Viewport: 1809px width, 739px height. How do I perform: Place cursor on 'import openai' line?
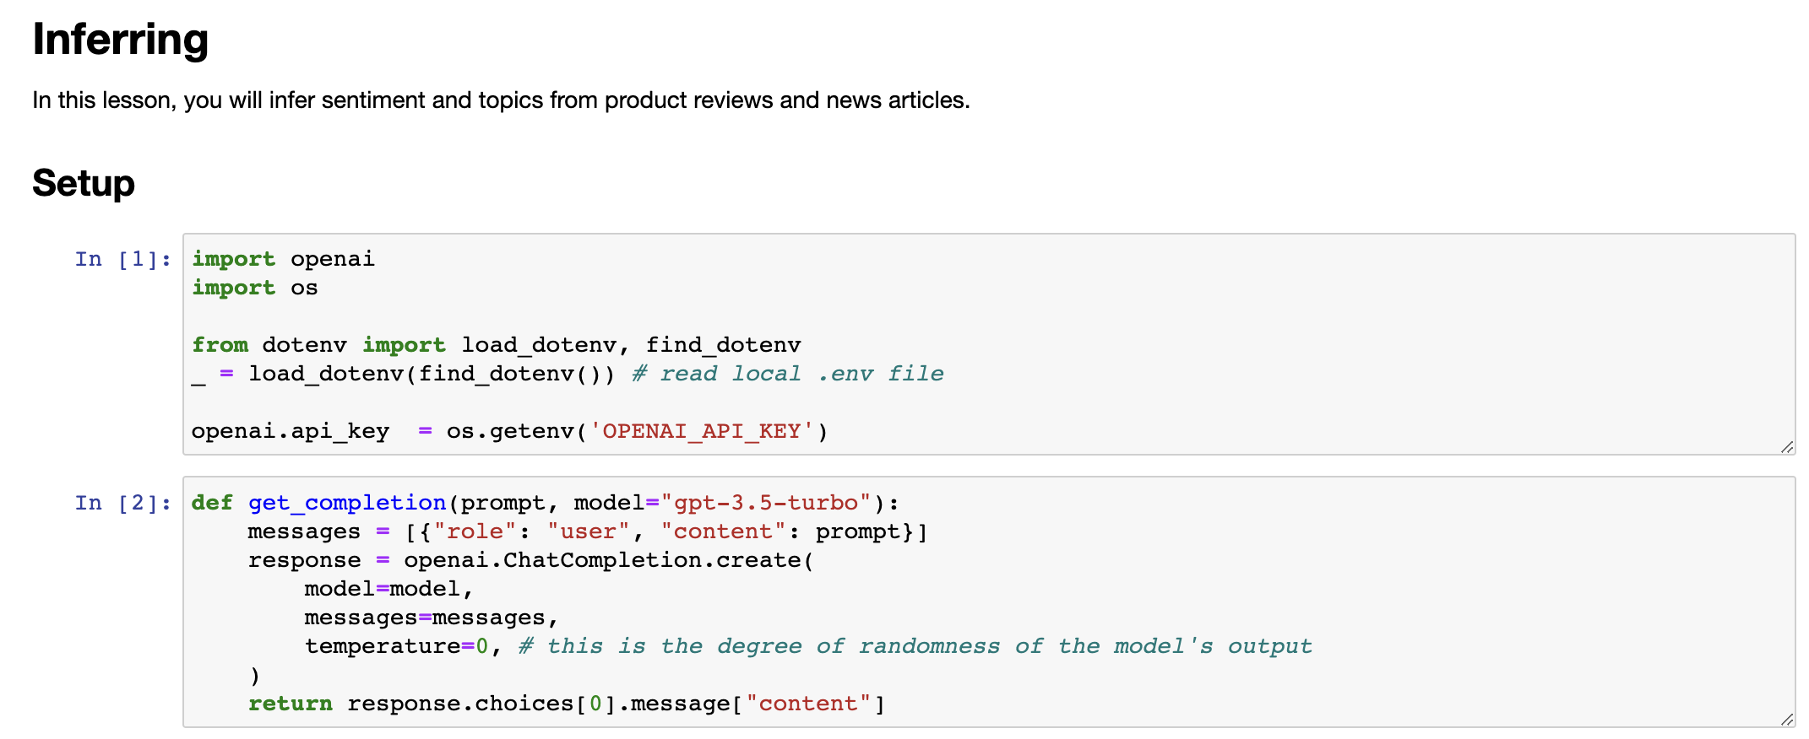(283, 259)
